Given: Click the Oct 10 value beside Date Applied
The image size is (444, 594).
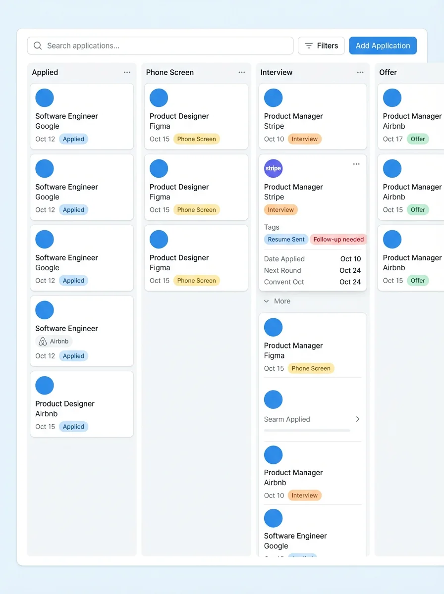Looking at the screenshot, I should (351, 259).
